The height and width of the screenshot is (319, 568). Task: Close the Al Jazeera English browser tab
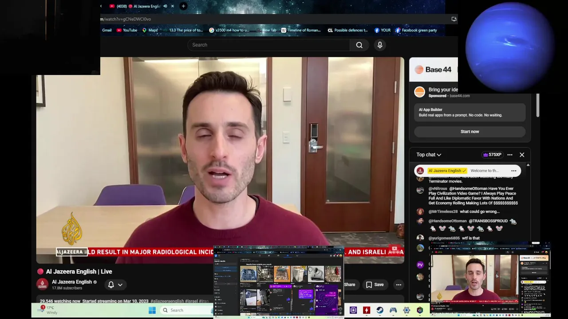click(172, 6)
